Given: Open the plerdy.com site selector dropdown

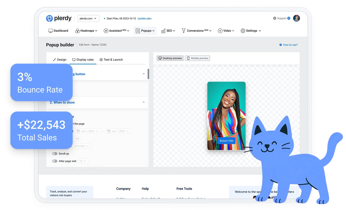Looking at the screenshot, I should point(88,18).
